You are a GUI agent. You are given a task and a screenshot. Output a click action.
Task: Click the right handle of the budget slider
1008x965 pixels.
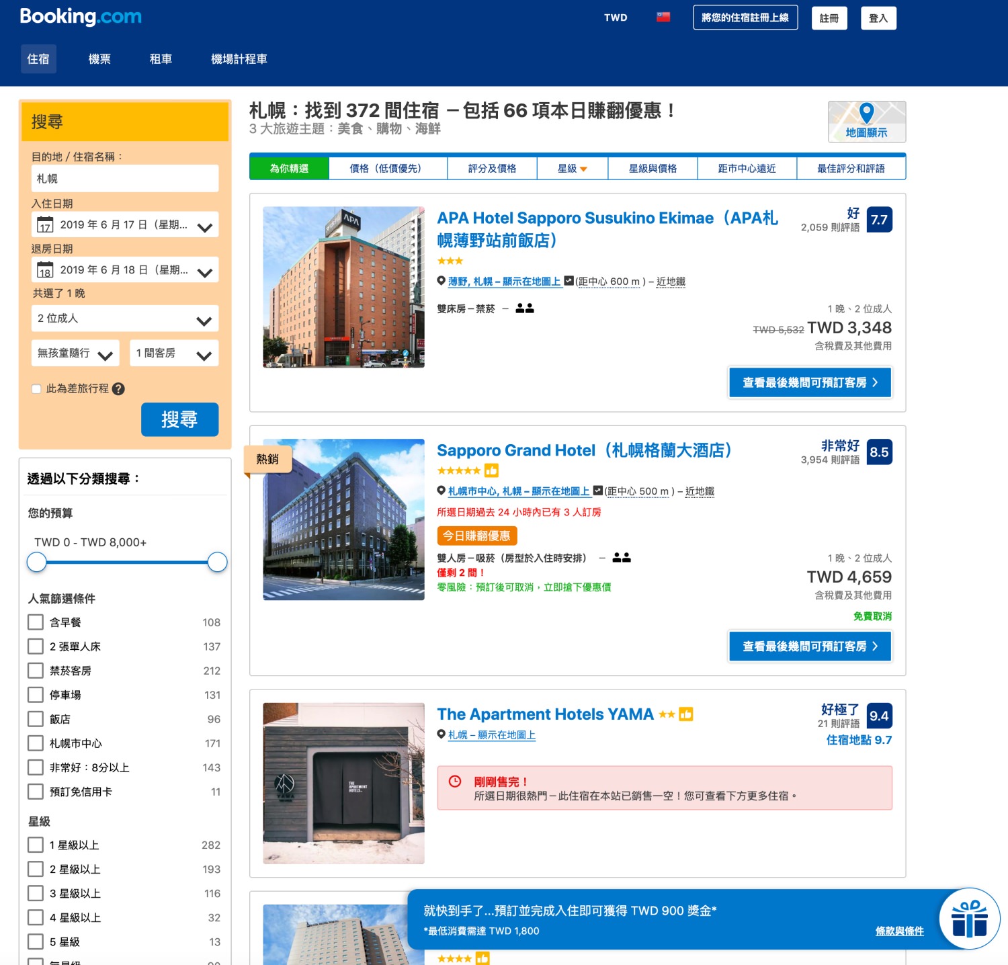(218, 562)
